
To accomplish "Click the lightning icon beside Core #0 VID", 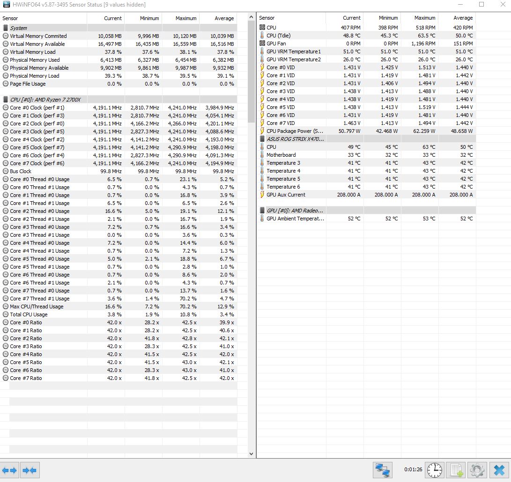I will (x=262, y=67).
